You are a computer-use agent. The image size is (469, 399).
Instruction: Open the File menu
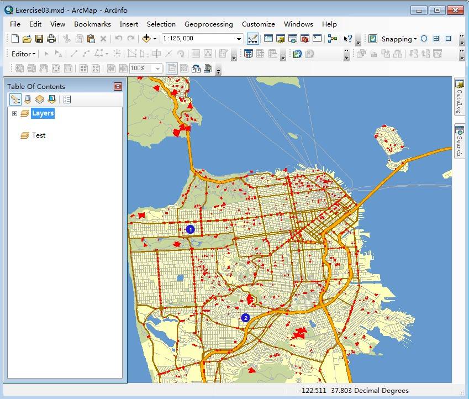[15, 24]
